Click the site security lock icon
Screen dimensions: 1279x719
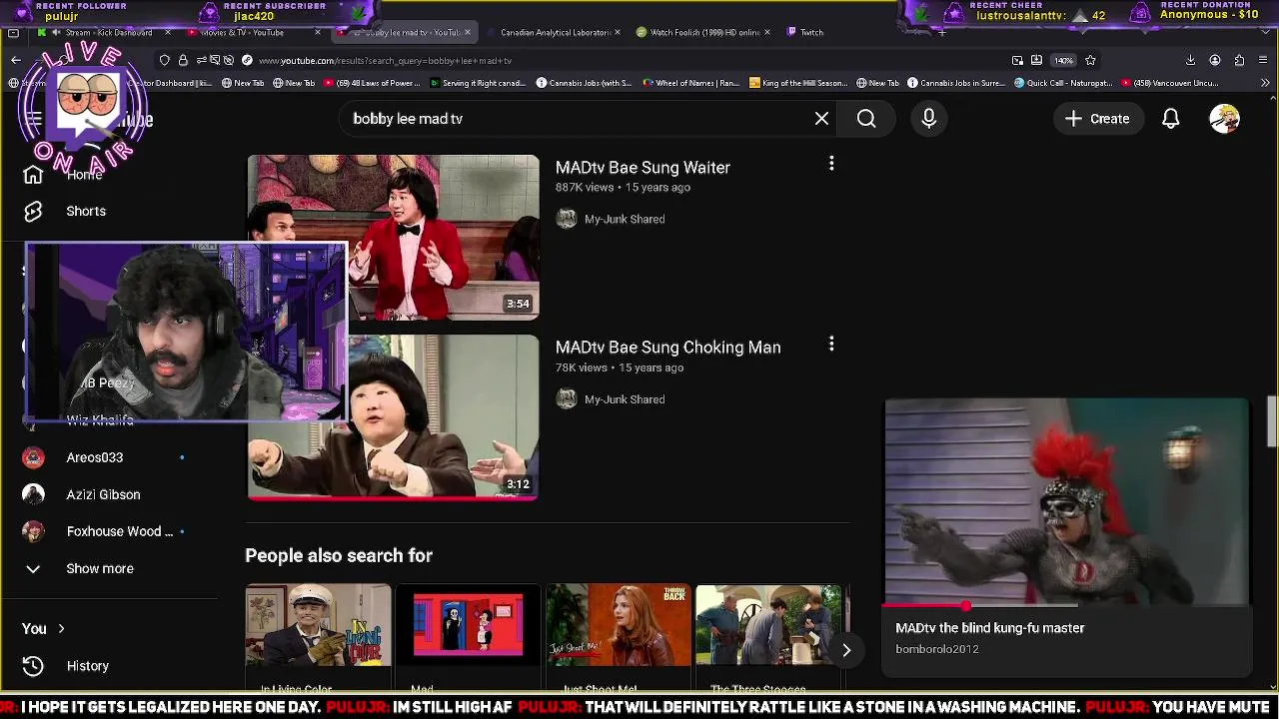(183, 60)
